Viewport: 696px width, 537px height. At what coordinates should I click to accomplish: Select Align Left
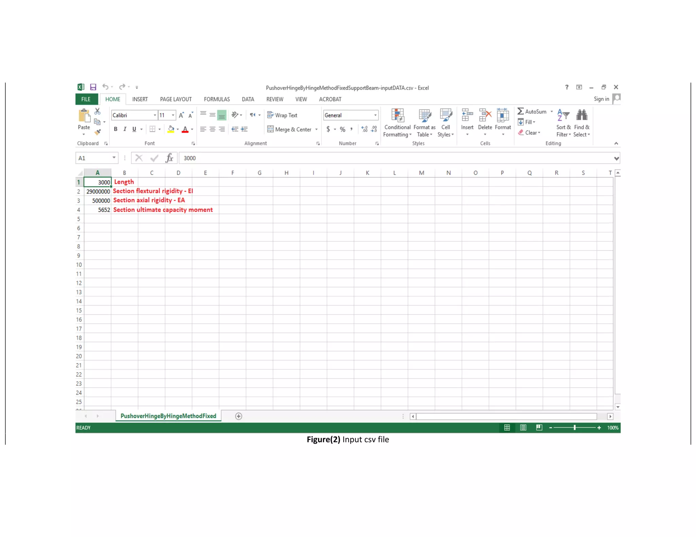[203, 129]
